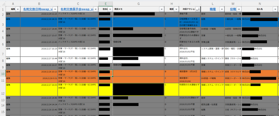Screen dimensions: 279x116
Task: Open the 法人名 column filter dropdown
Action: point(275,9)
